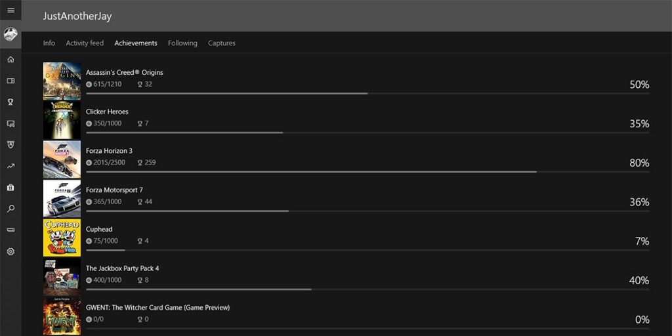Click the 350/1000 gamerscore value
672x336 pixels.
(x=107, y=123)
